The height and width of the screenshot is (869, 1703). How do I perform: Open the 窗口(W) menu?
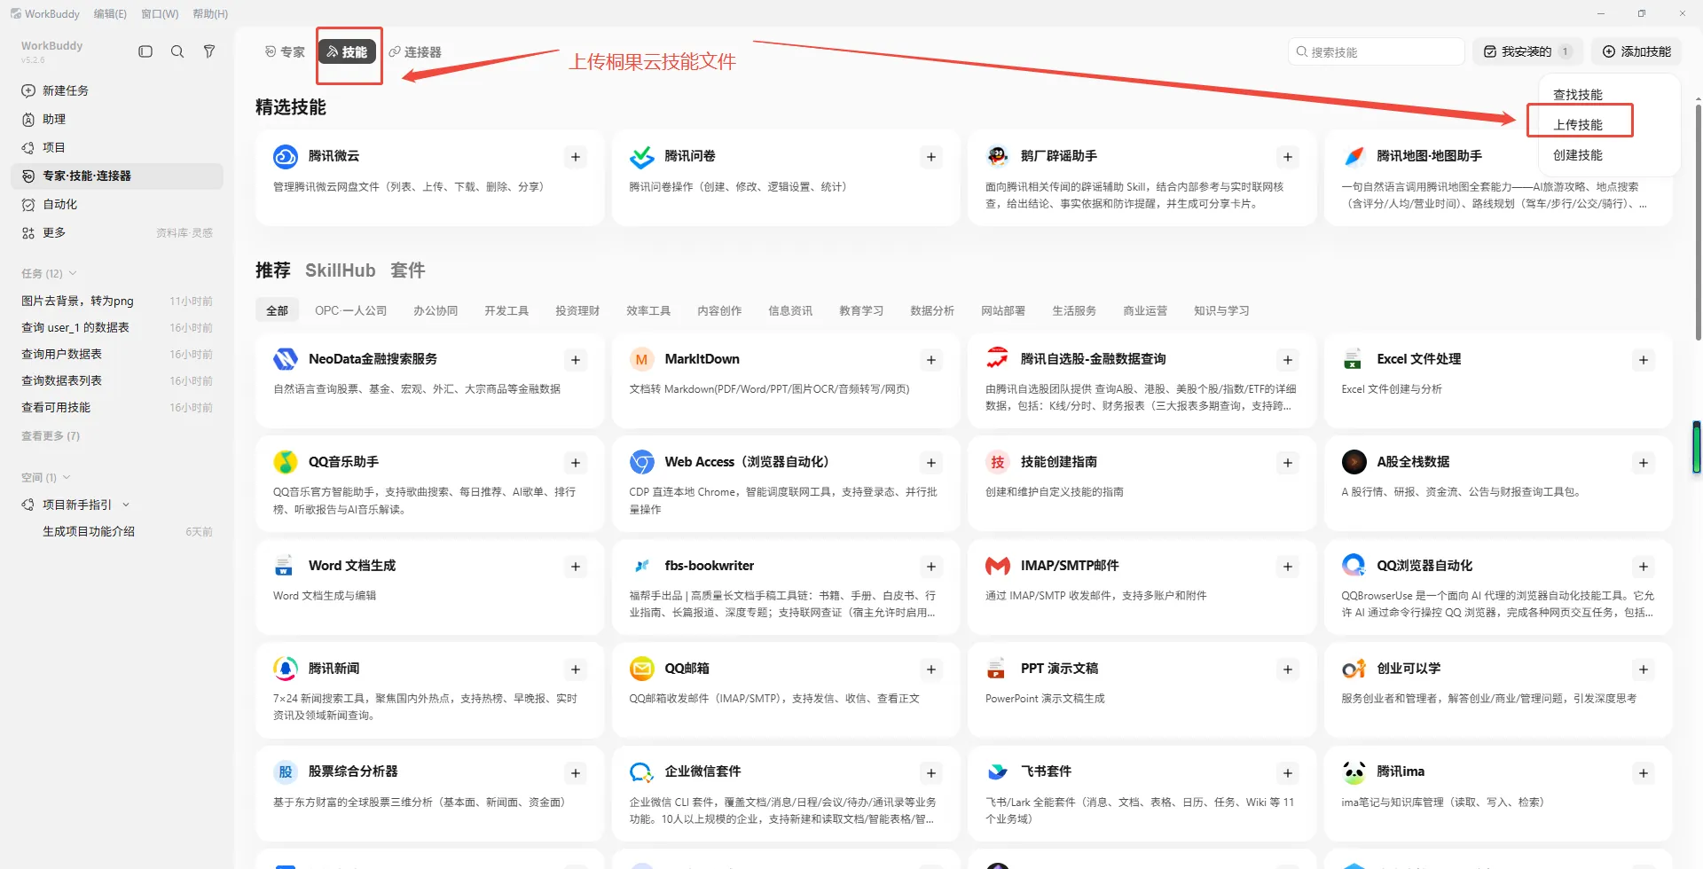[160, 13]
